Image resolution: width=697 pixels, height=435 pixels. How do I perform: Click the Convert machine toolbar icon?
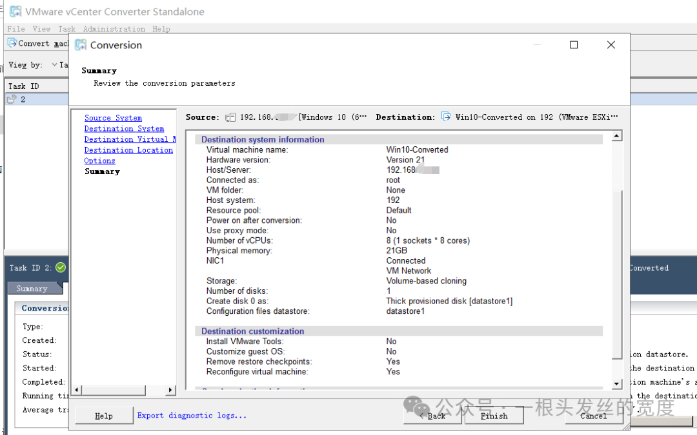(x=12, y=43)
